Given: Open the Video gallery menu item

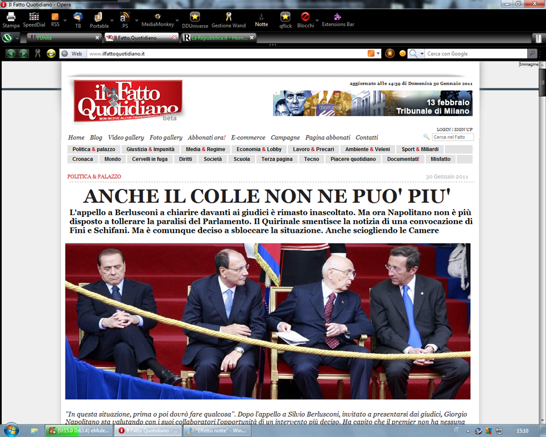Looking at the screenshot, I should point(126,137).
